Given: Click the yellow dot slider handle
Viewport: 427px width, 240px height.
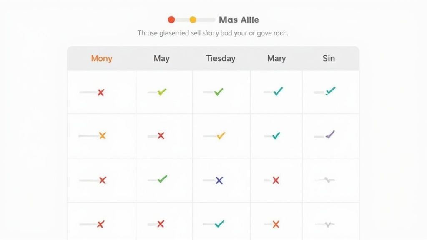Looking at the screenshot, I should 193,20.
